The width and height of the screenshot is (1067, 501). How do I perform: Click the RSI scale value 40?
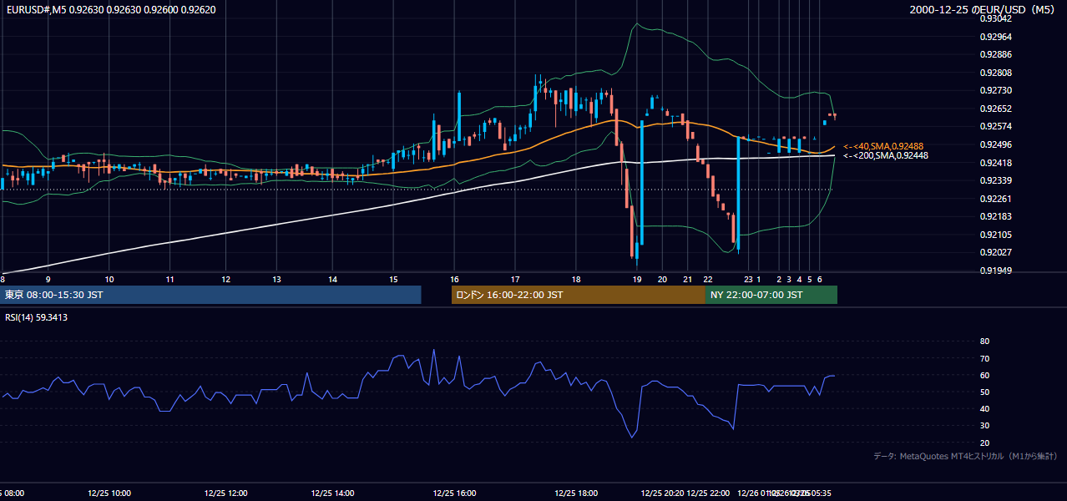coord(984,408)
